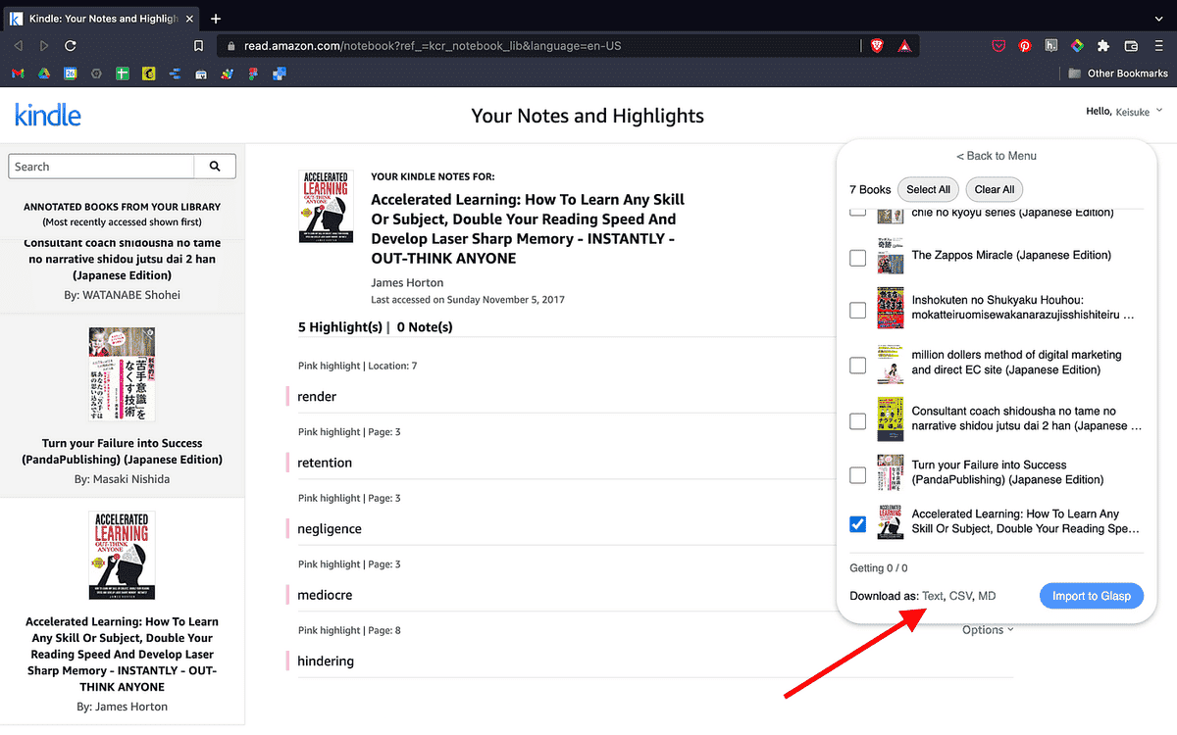Image resolution: width=1177 pixels, height=735 pixels.
Task: Open the tab search chevron at top right
Action: [x=1157, y=18]
